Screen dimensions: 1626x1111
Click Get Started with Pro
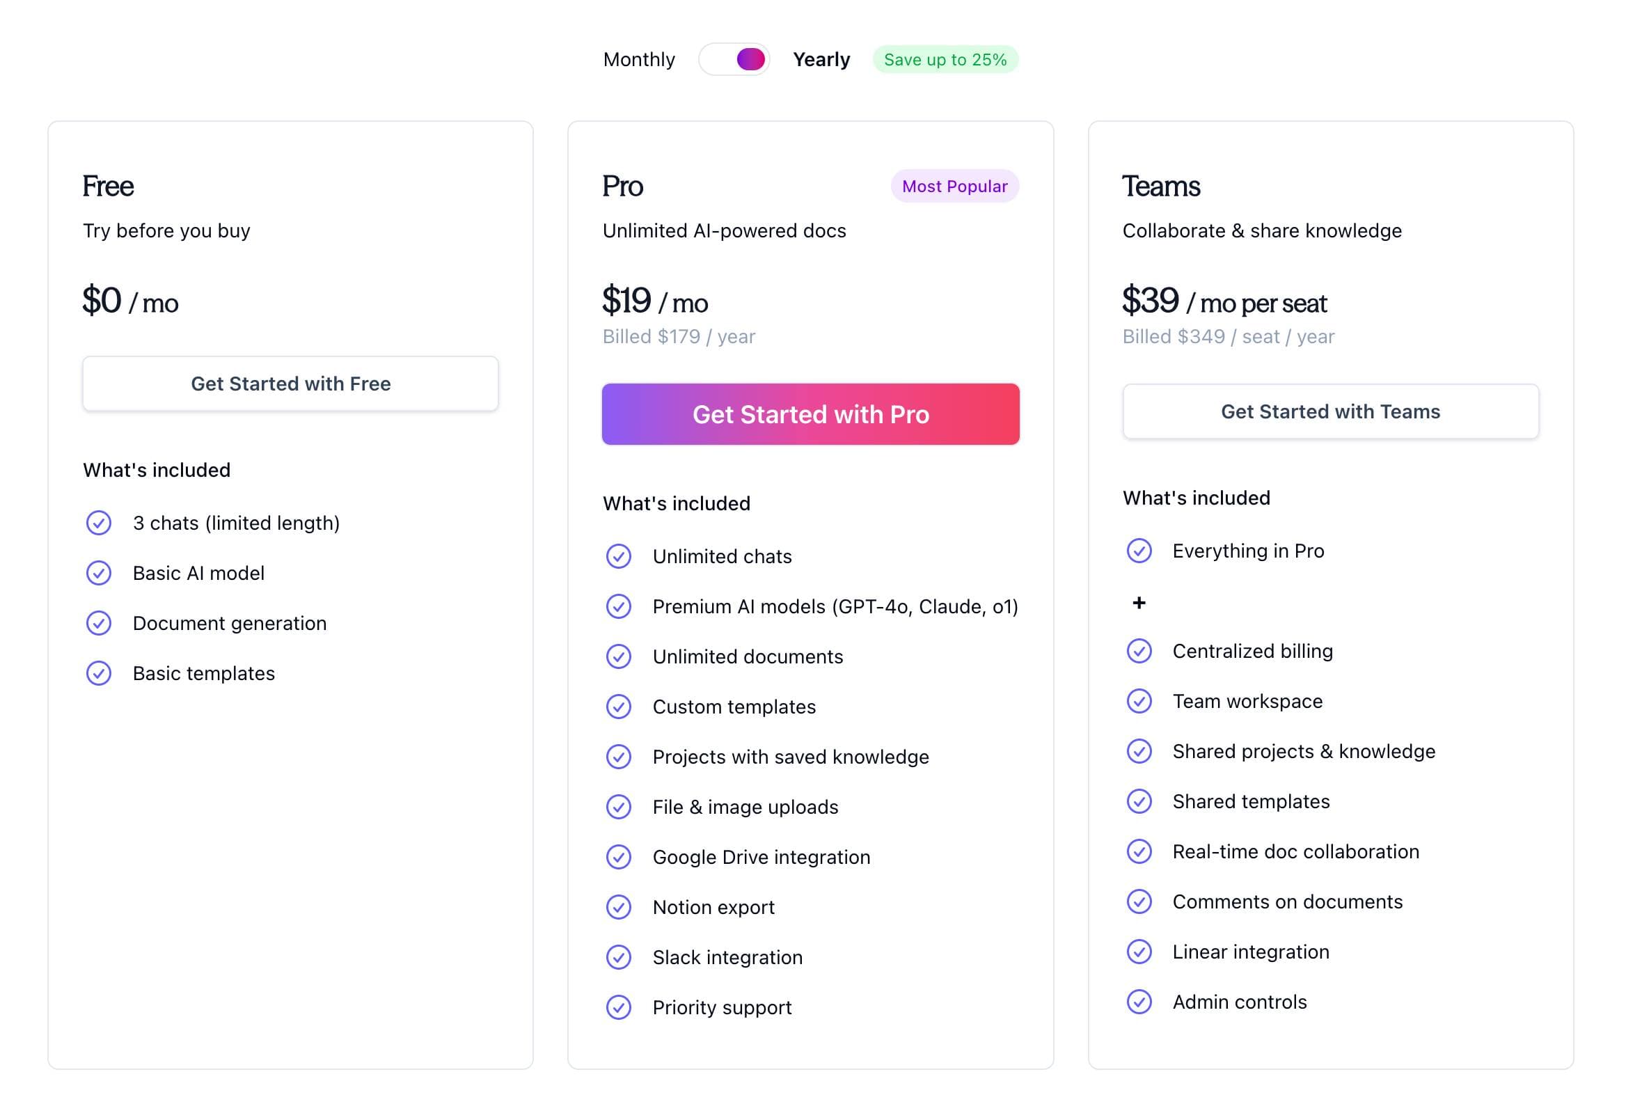tap(811, 414)
